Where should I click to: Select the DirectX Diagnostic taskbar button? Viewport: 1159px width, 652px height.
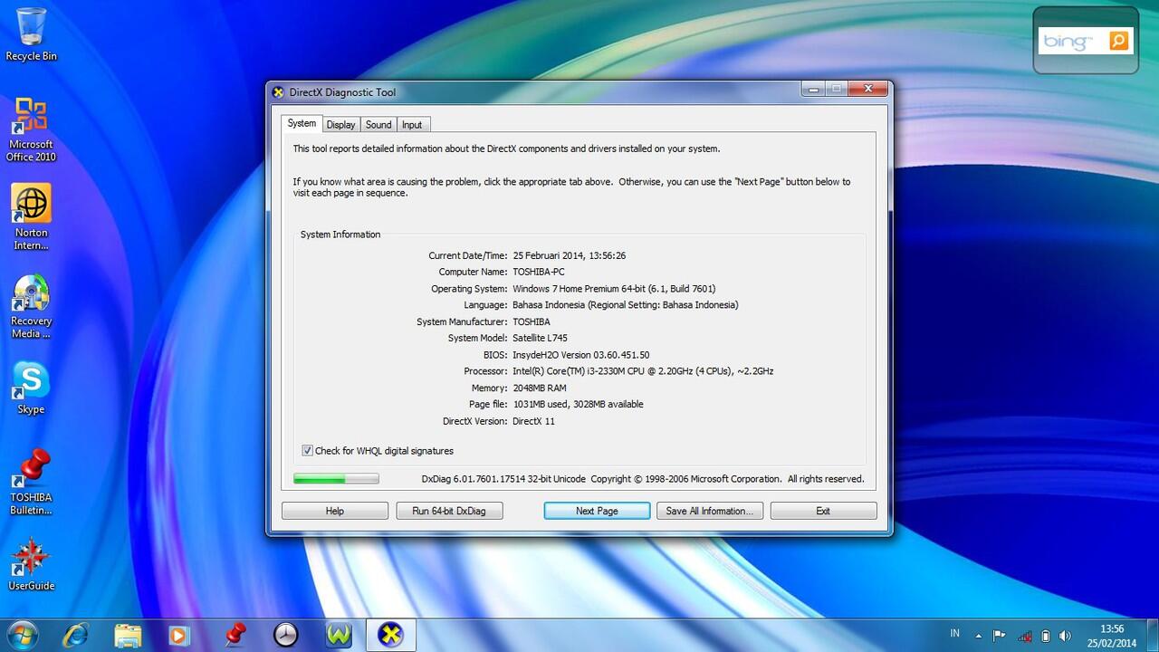[x=390, y=635]
